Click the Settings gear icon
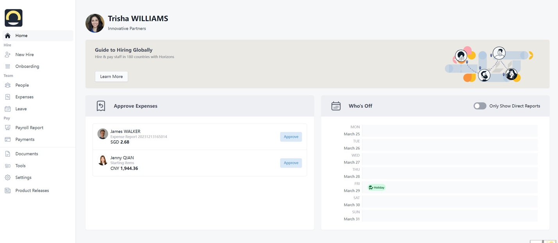 (x=8, y=177)
